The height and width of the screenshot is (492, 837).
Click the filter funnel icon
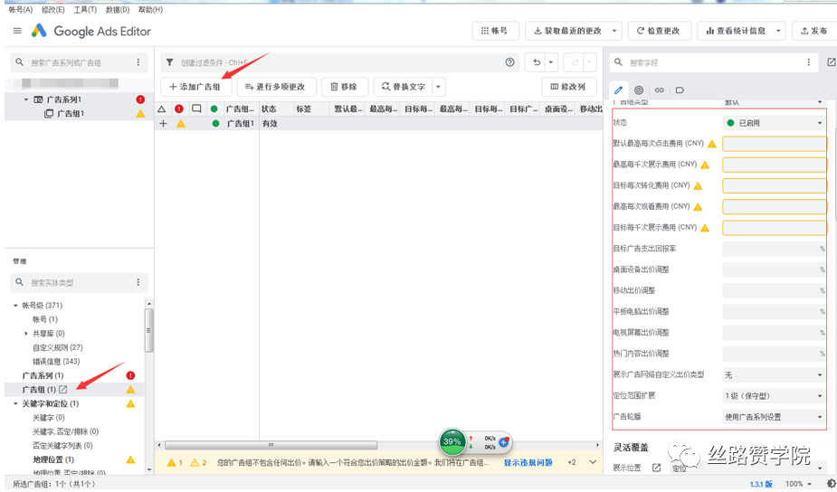170,62
